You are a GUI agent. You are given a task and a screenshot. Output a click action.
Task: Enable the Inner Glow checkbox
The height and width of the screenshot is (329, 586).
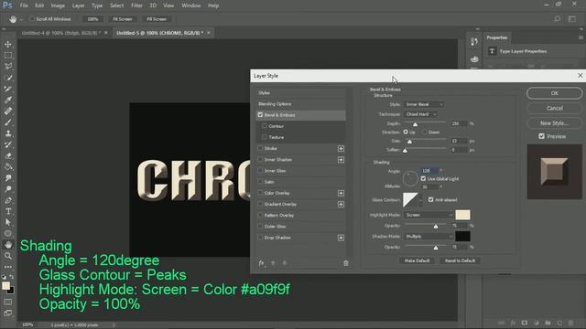[x=260, y=171]
